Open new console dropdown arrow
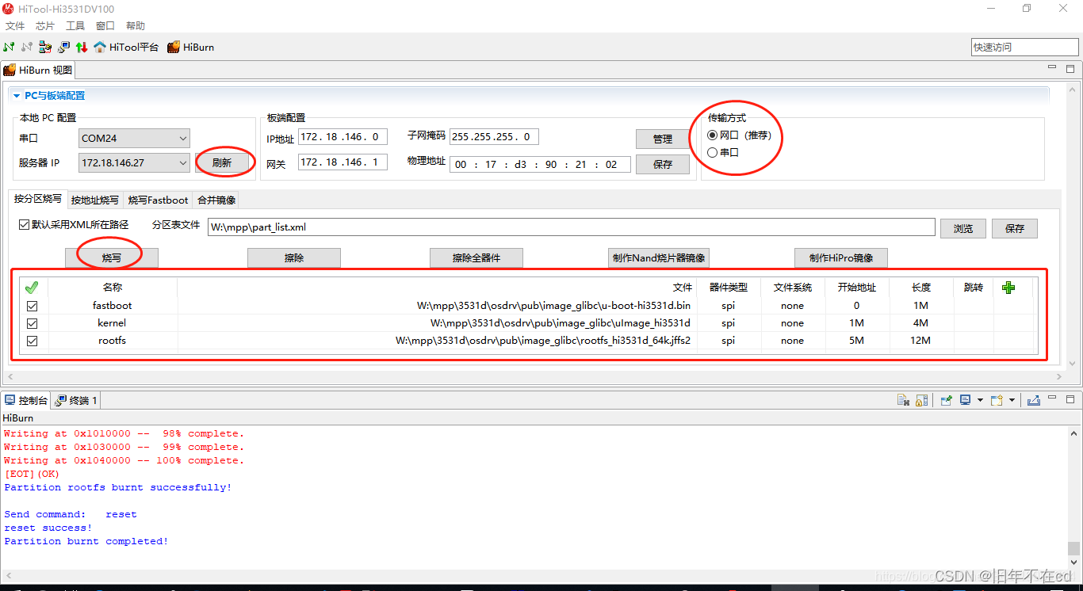1083x591 pixels. coord(1012,400)
